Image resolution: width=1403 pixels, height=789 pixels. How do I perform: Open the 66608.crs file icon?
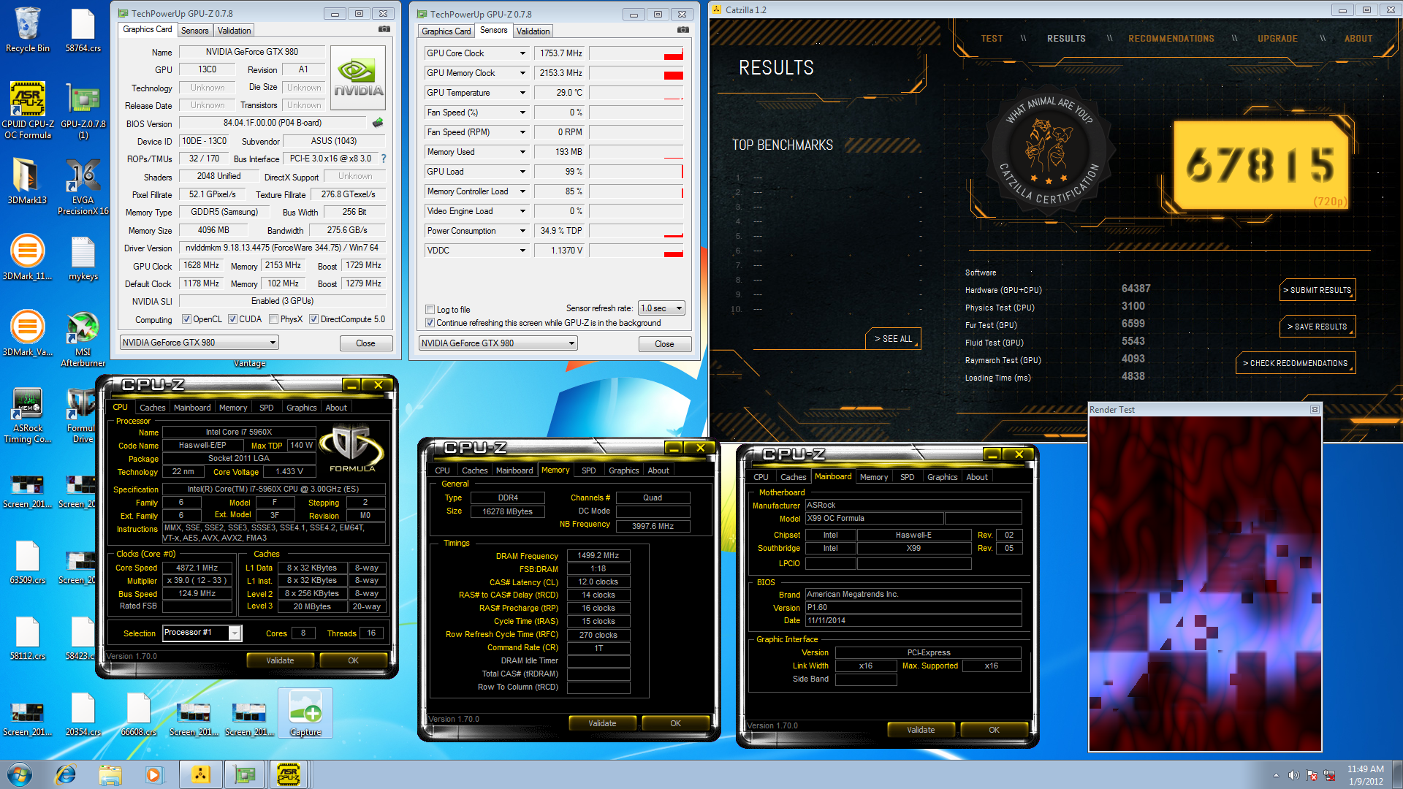pos(138,713)
